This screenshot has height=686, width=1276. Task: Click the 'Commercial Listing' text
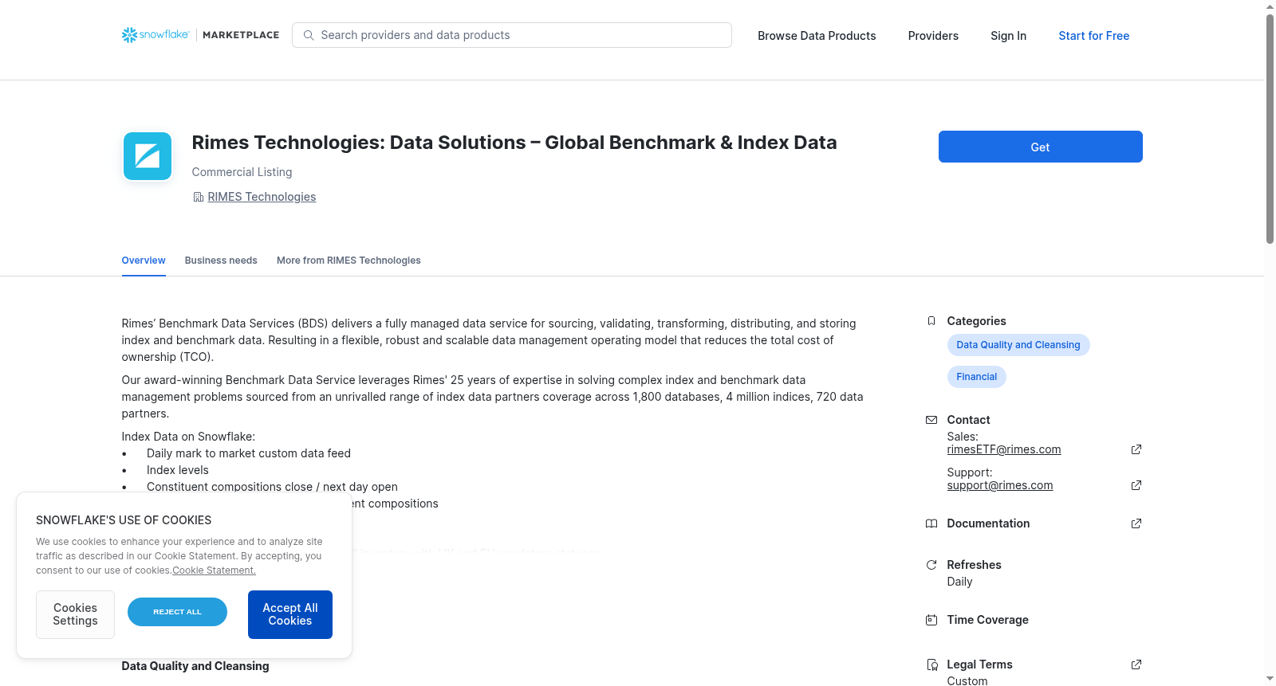(x=242, y=172)
